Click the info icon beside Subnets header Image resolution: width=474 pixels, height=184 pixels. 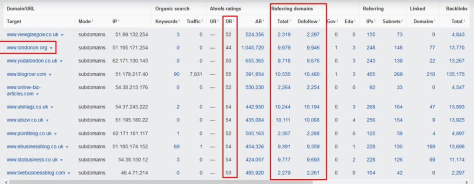tap(402, 20)
